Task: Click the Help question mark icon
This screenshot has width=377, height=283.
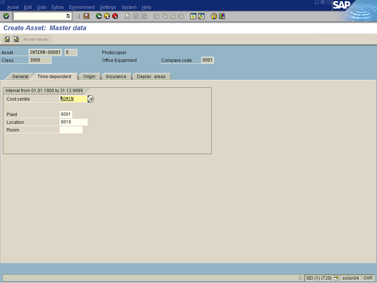Action: (214, 16)
